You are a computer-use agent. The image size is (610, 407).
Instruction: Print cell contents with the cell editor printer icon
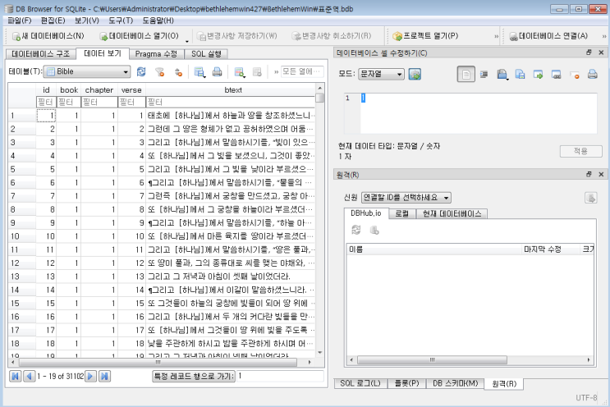click(x=593, y=74)
